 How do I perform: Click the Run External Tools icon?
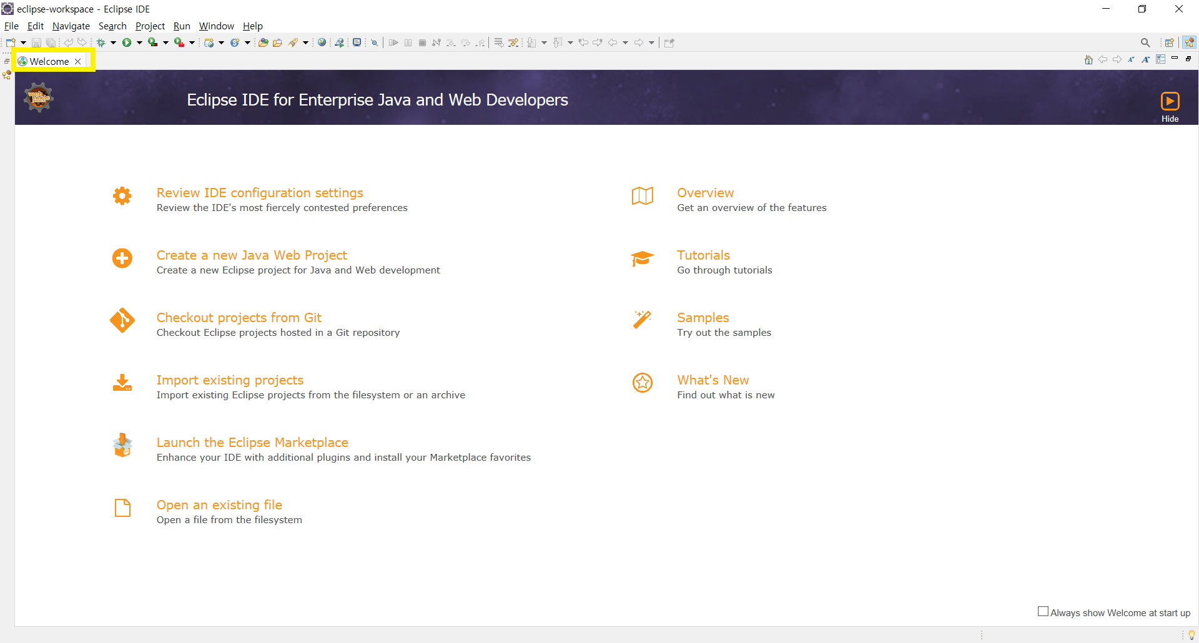point(179,42)
